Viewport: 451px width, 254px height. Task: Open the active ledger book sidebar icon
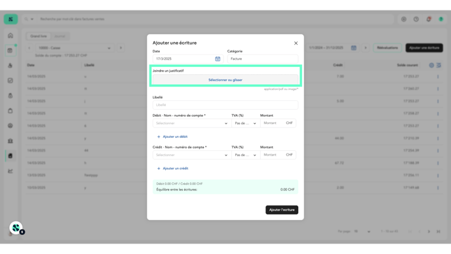(x=10, y=156)
